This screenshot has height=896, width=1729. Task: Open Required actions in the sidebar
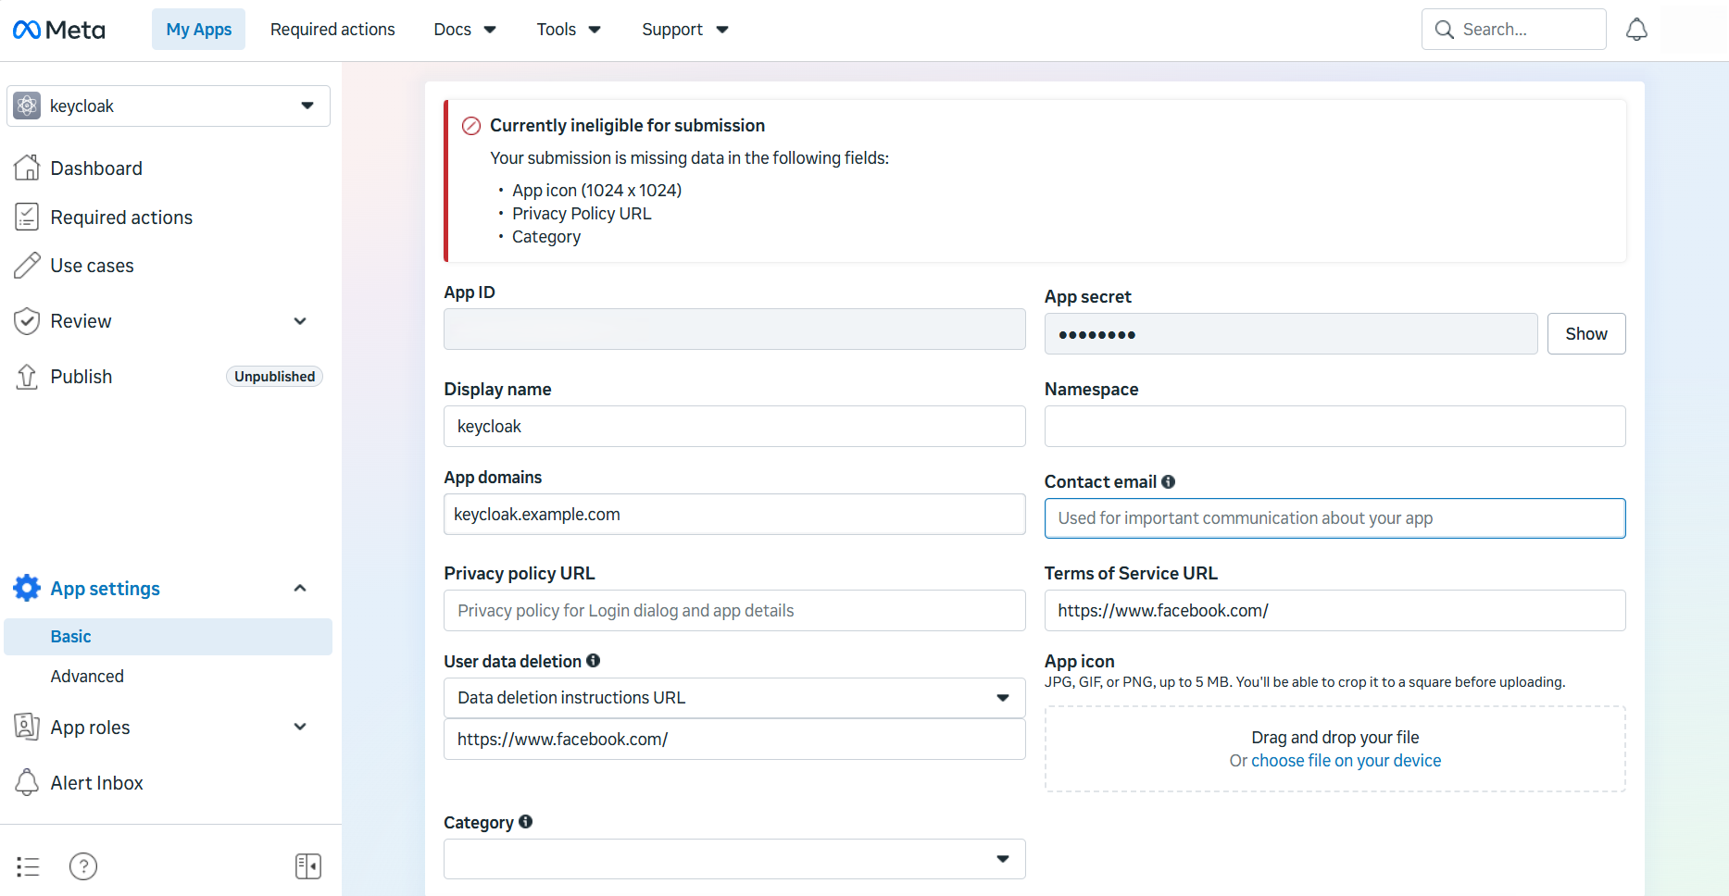point(121,218)
